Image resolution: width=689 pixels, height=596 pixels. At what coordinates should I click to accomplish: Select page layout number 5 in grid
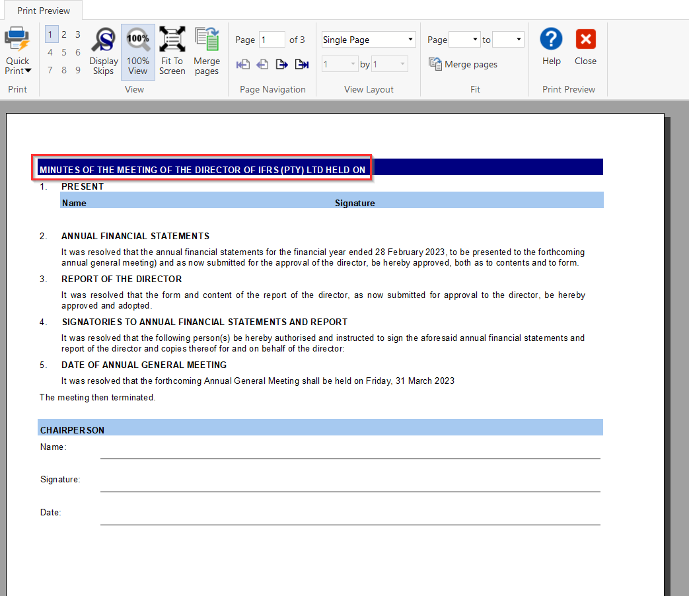64,52
